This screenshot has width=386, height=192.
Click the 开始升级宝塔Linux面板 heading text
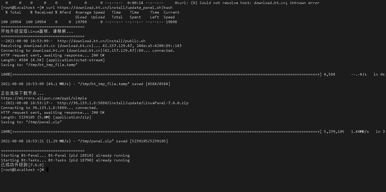pyautogui.click(x=37, y=31)
